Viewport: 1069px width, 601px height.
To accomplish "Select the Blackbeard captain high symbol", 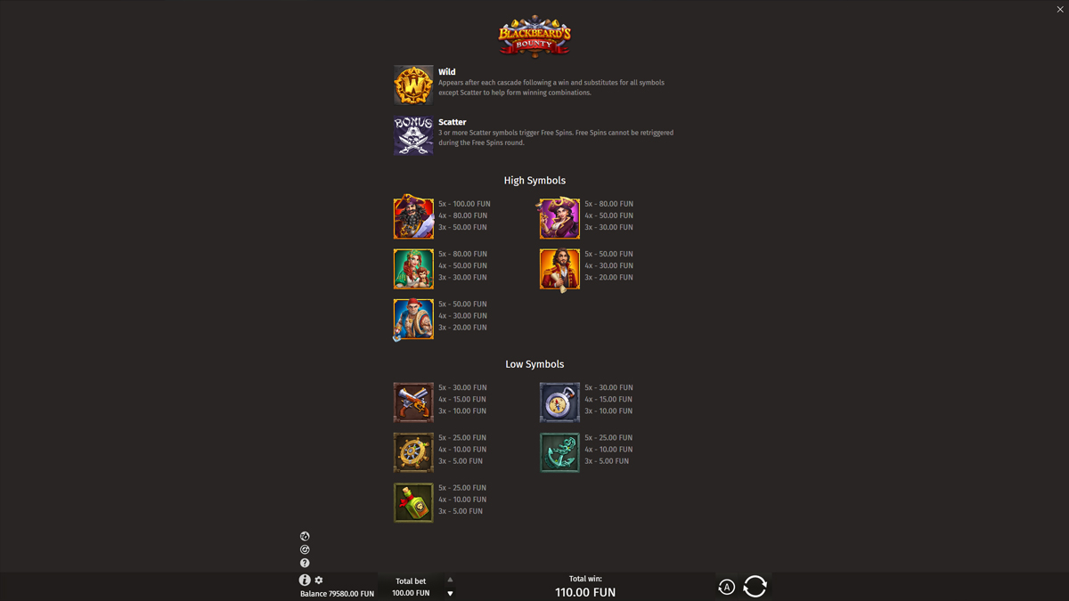I will coord(413,217).
